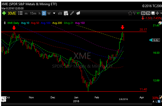Click the Nov label on time axis
The height and width of the screenshot is (106, 162).
pos(31,98)
